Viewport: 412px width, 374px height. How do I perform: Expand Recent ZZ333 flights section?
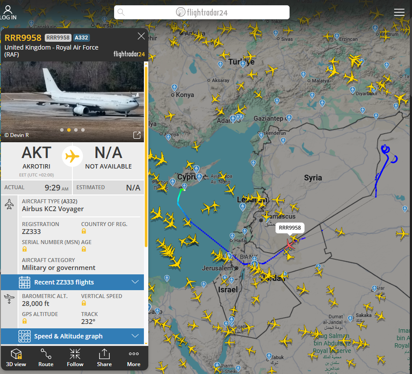[72, 282]
